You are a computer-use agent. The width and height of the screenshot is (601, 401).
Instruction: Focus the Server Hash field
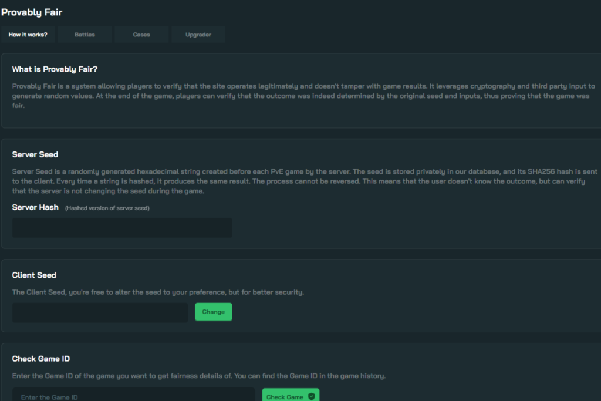(122, 228)
